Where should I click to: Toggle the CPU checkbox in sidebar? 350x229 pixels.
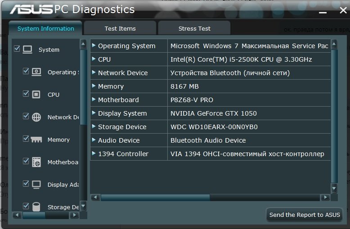pyautogui.click(x=26, y=94)
